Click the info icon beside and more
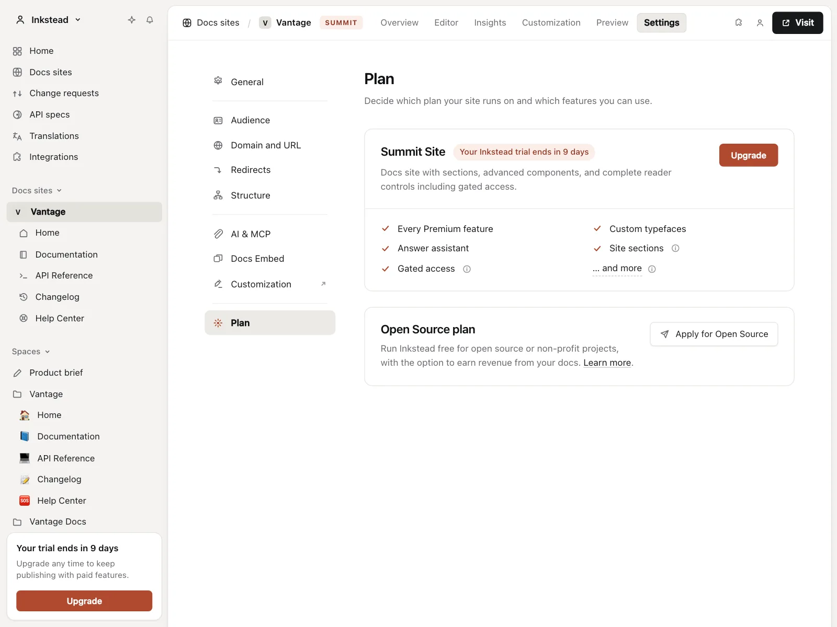This screenshot has height=627, width=837. [x=652, y=269]
